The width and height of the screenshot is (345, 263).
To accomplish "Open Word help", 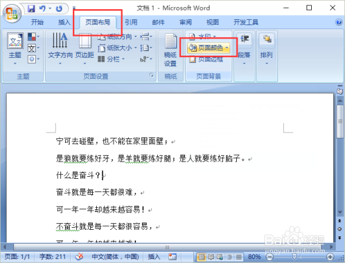I will (338, 23).
